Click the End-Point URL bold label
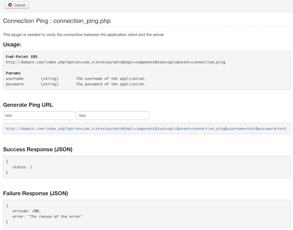The image size is (293, 230). pyautogui.click(x=22, y=57)
